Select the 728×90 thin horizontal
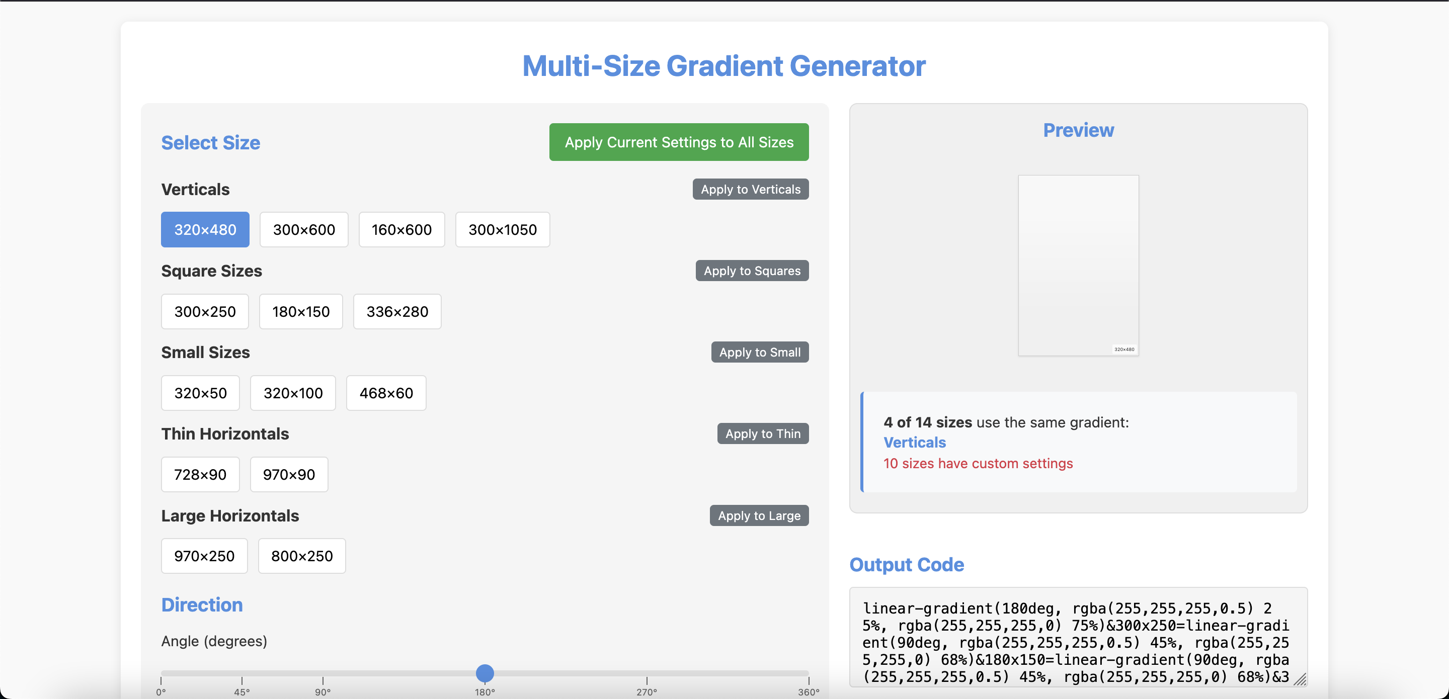This screenshot has width=1449, height=699. click(x=200, y=475)
